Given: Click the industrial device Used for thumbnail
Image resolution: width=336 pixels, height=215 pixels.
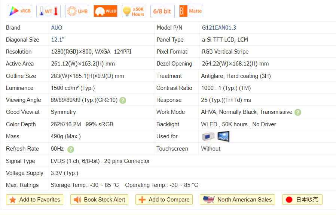Looking at the screenshot, I should (x=208, y=137).
